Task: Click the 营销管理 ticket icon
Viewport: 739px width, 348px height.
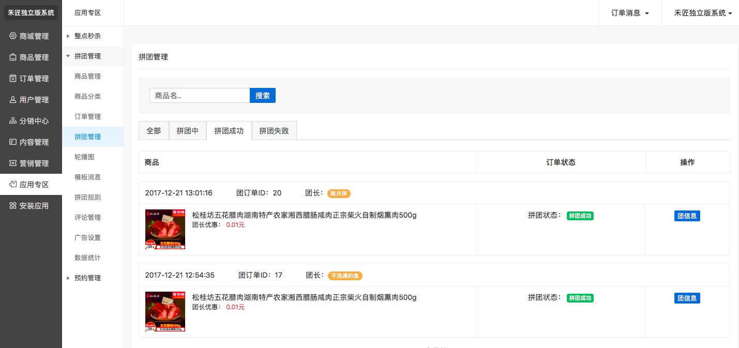Action: tap(13, 163)
